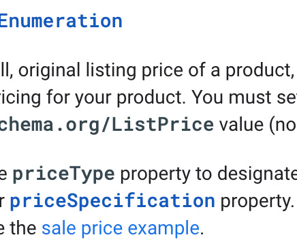Click the word "product," ending the first line
Image resolution: width=297 pixels, height=248 pixels.
coord(260,70)
